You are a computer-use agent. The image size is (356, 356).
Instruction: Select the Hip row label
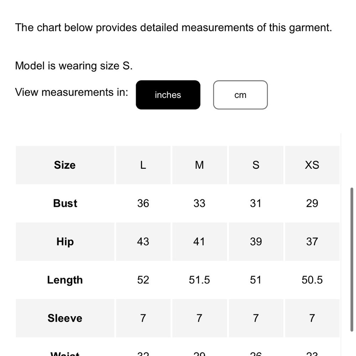tap(65, 242)
